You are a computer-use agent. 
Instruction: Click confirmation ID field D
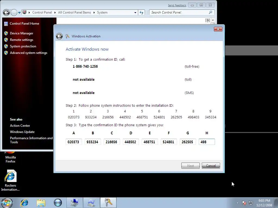coord(131,142)
